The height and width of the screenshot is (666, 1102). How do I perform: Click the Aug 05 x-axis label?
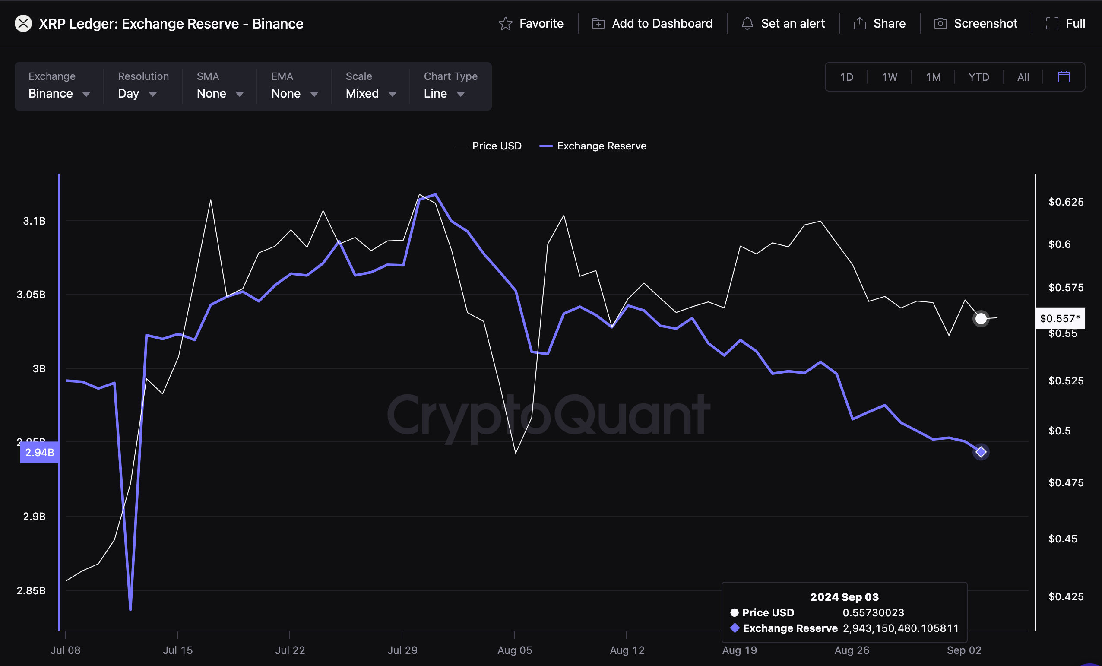click(515, 650)
